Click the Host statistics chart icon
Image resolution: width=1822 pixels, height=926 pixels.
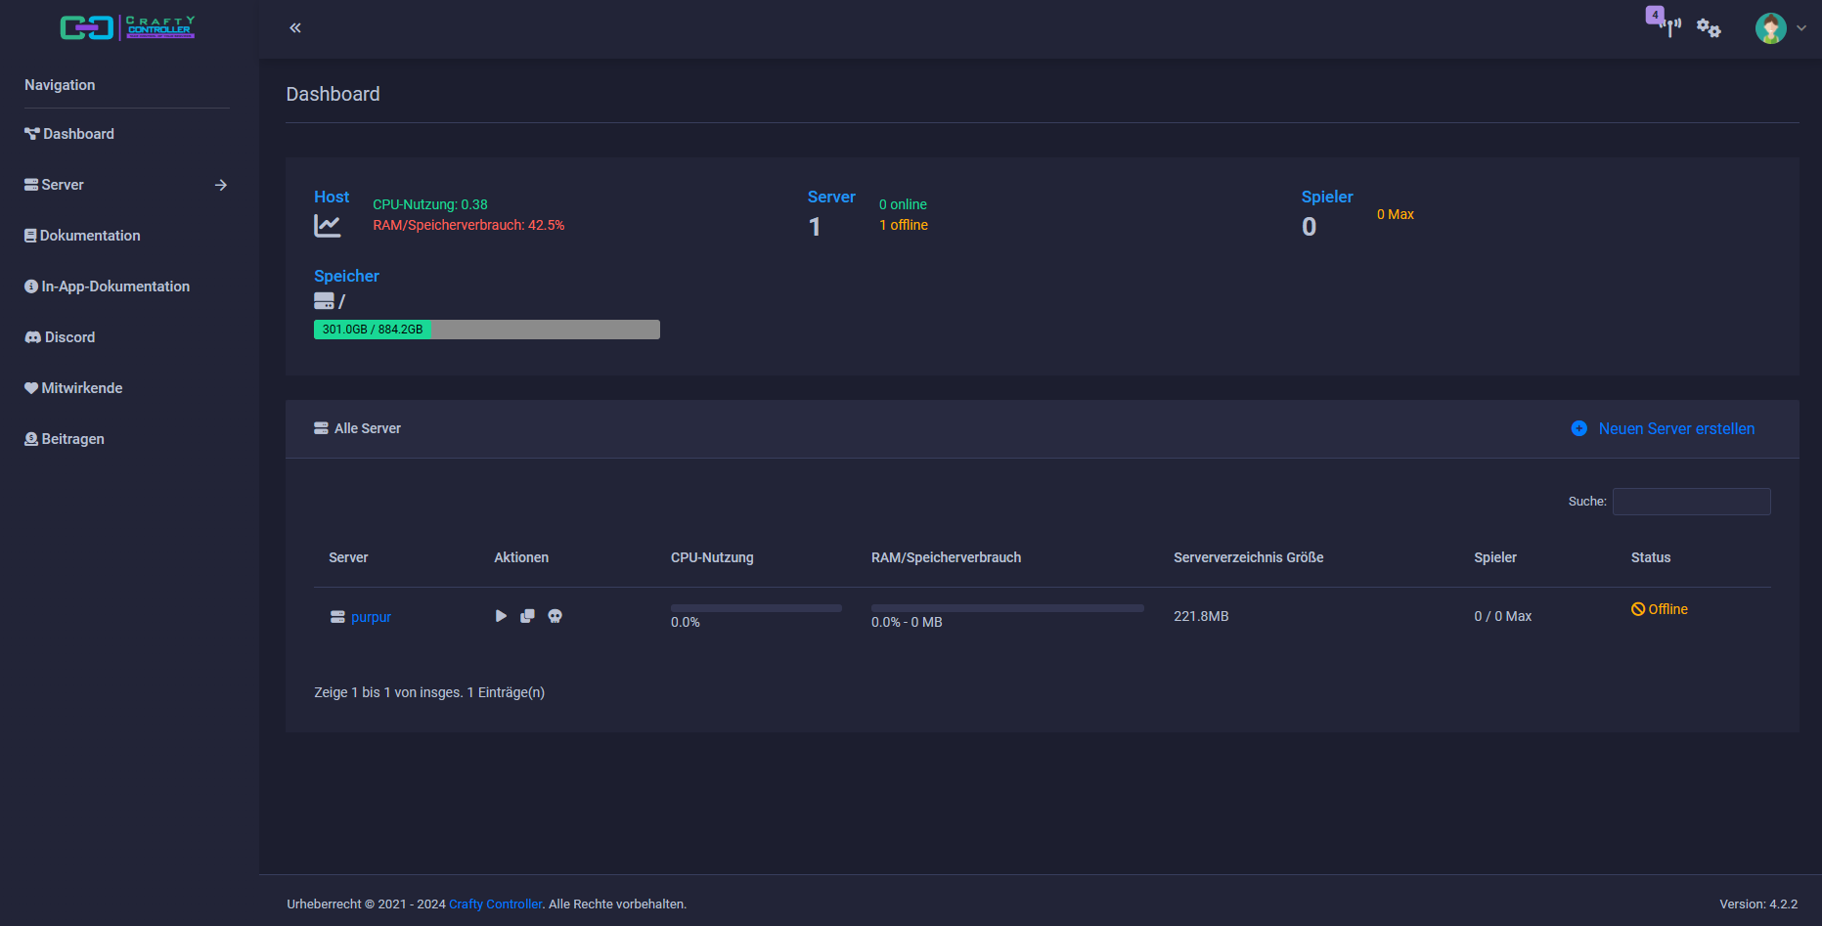328,226
